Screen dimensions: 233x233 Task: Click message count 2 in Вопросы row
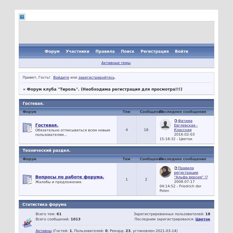coord(146,179)
